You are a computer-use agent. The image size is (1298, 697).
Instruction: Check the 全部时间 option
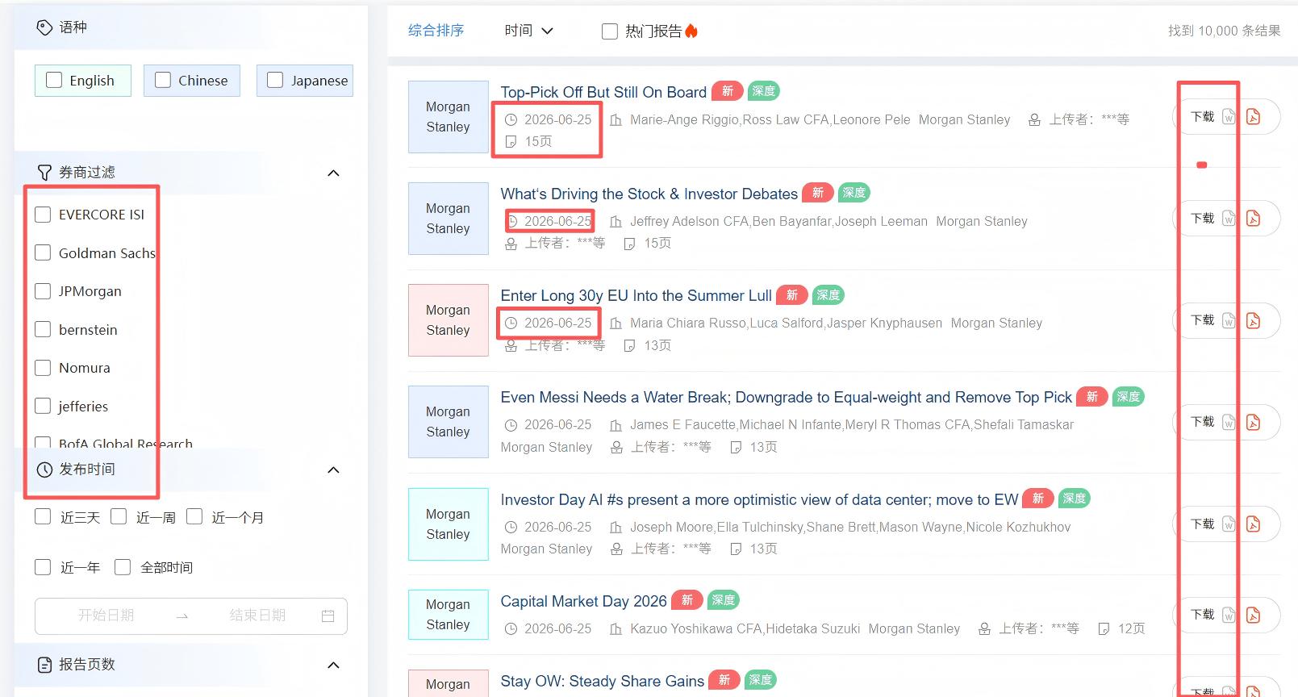(x=123, y=567)
